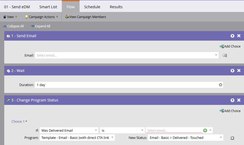
Task: Open the 01 - Send eDM tab
Action: click(x=17, y=7)
